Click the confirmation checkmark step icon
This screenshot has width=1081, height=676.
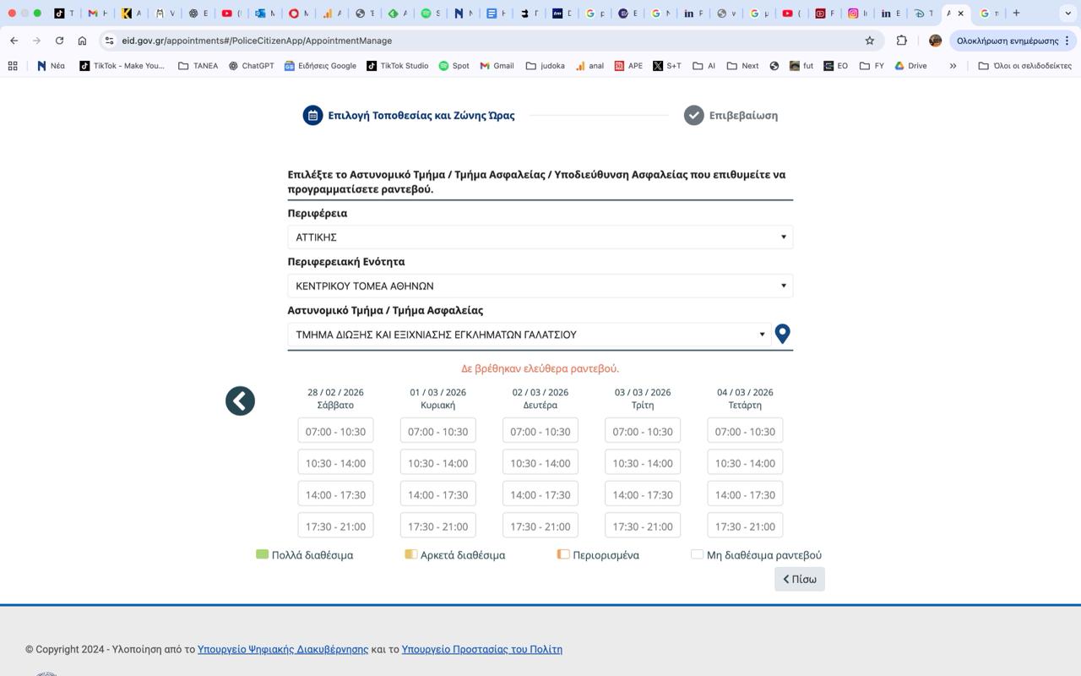coord(693,115)
